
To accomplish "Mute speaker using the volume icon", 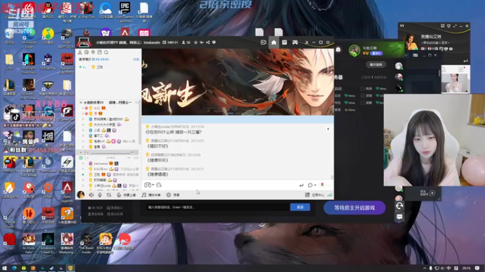I will [x=92, y=195].
